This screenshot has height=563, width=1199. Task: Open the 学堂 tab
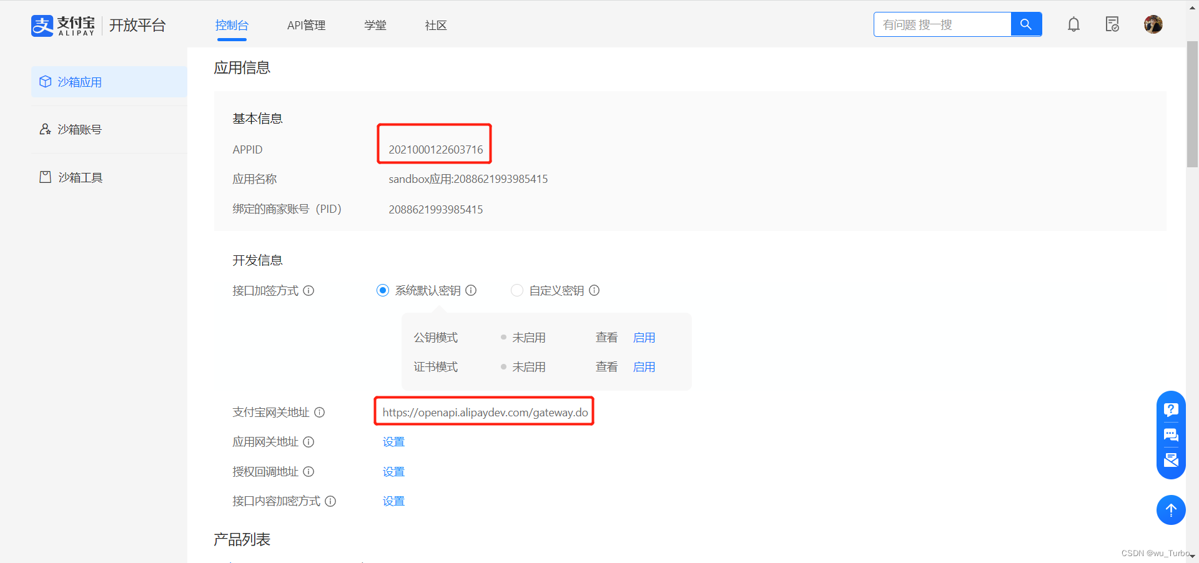(375, 25)
